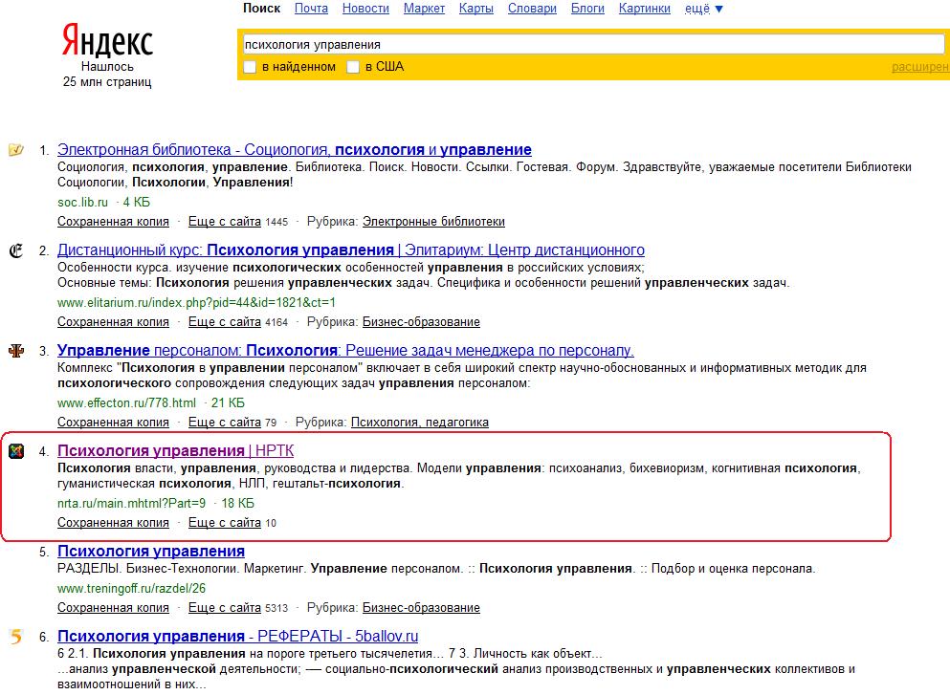950x695 pixels.
Task: Open rubric 'Психология, педагогика'
Action: pos(420,423)
